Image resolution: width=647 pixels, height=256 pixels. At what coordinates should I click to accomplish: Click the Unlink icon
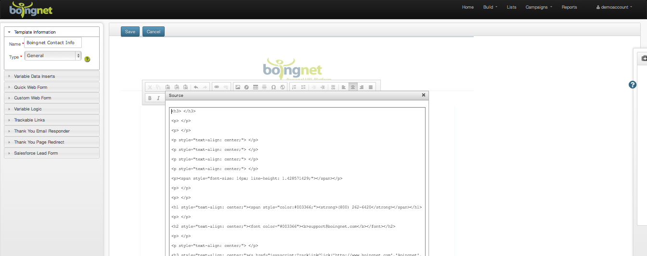226,87
